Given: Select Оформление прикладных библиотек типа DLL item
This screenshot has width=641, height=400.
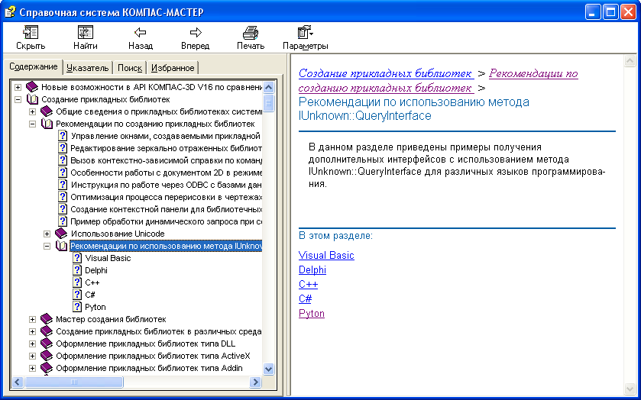Looking at the screenshot, I should pos(145,344).
